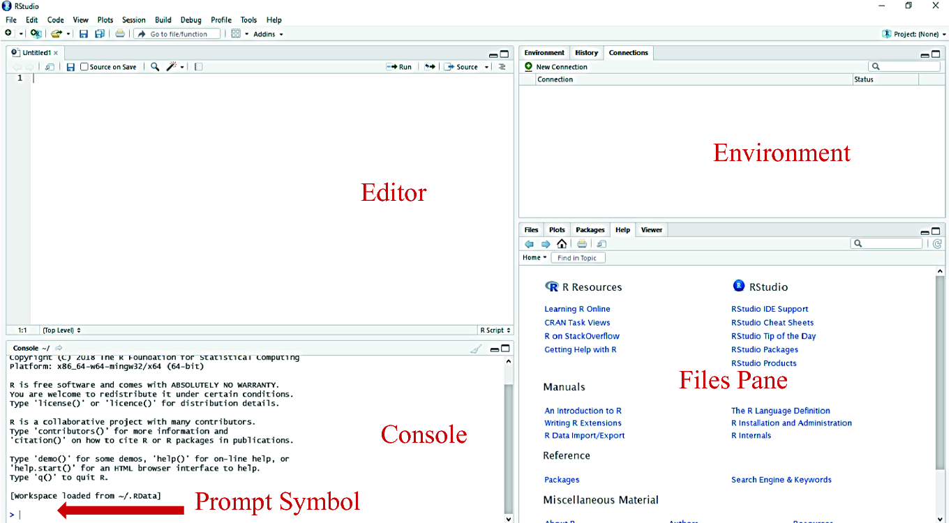Screen dimensions: 951x523
Task: Click the Go to file/function field
Action: click(x=177, y=34)
